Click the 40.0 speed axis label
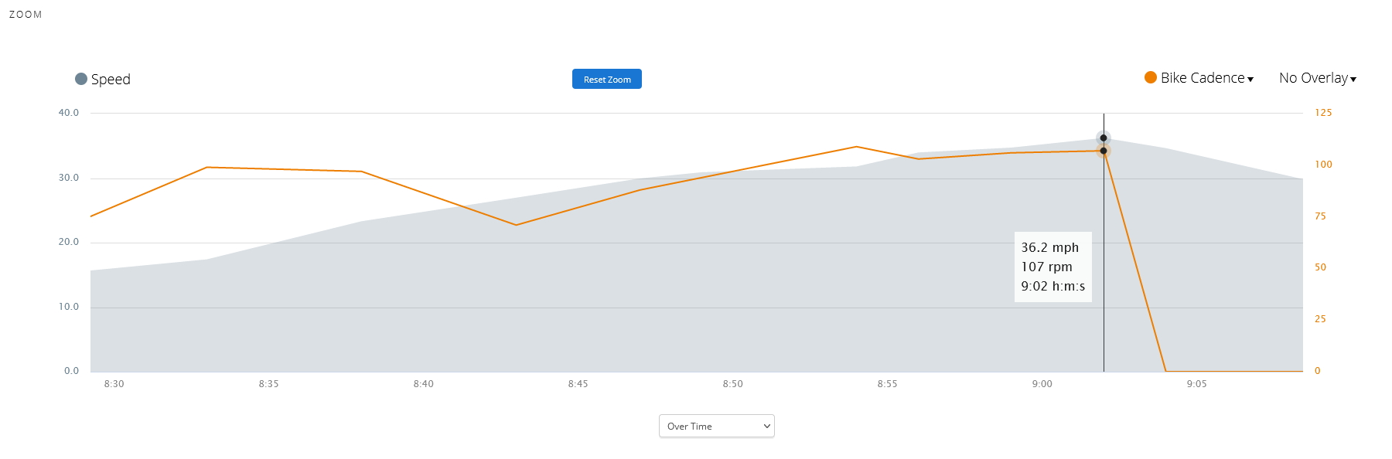 tap(69, 113)
